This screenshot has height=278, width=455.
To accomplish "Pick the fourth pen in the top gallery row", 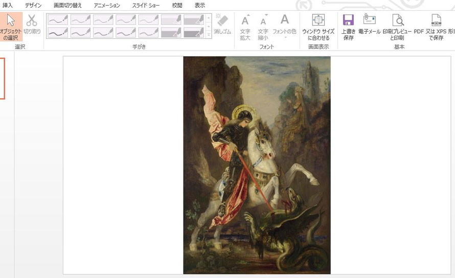I will [126, 20].
